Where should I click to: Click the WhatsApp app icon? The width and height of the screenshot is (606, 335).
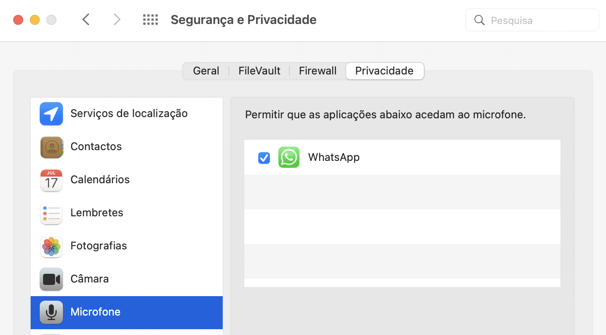289,157
